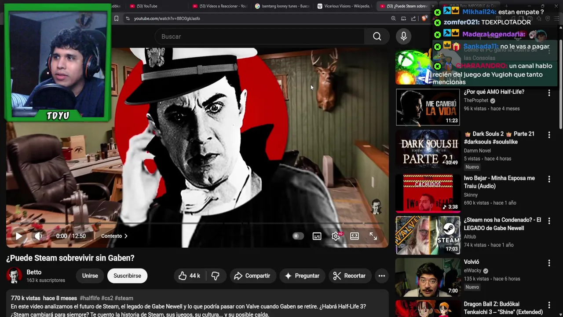563x317 pixels.
Task: Join the channel with Unirse
Action: click(x=90, y=276)
